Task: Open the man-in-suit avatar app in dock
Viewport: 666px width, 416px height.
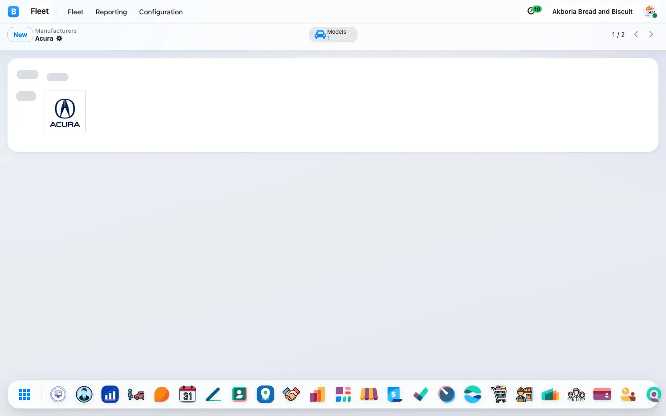Action: point(84,394)
